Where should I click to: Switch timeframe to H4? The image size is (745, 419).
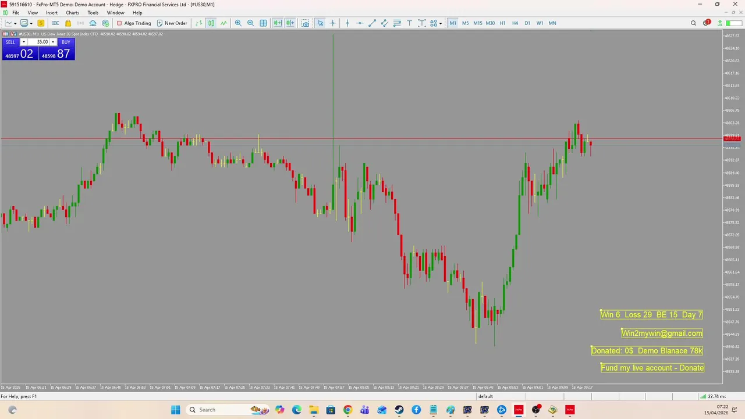point(515,23)
